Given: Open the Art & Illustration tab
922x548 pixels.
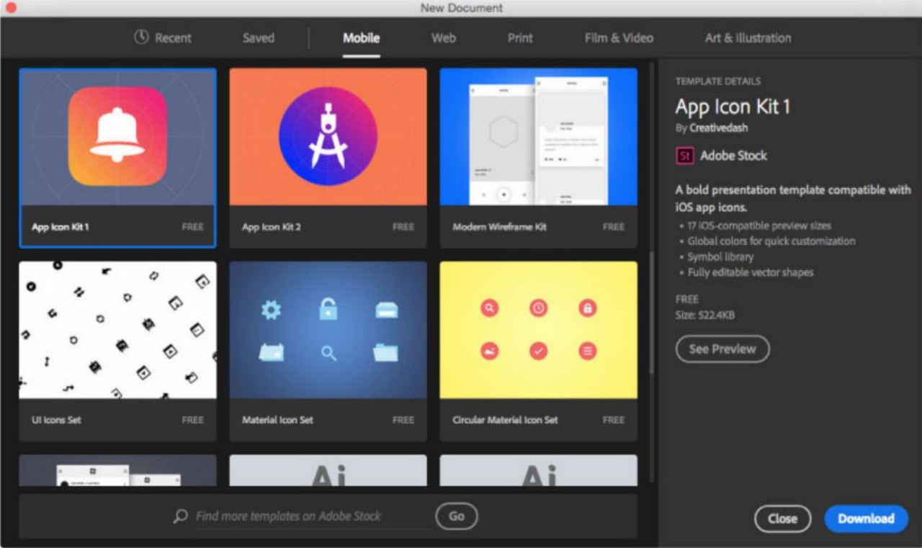Looking at the screenshot, I should coord(748,38).
